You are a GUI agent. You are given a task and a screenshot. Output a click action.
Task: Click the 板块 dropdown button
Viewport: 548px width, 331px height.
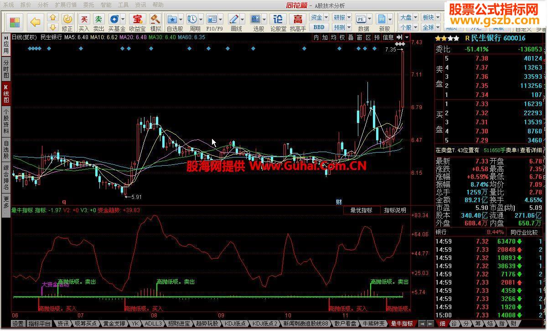(431, 17)
